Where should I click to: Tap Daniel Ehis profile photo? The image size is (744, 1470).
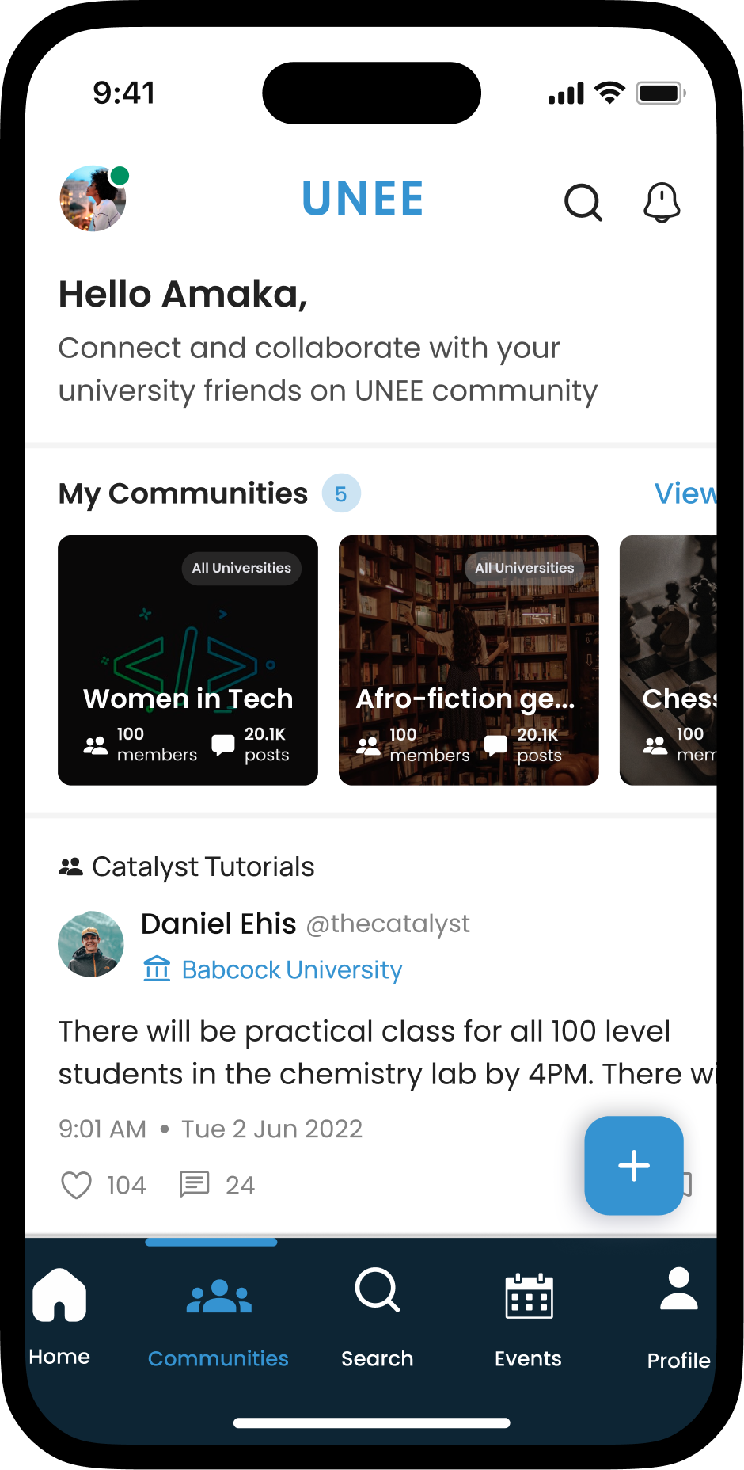tap(91, 944)
